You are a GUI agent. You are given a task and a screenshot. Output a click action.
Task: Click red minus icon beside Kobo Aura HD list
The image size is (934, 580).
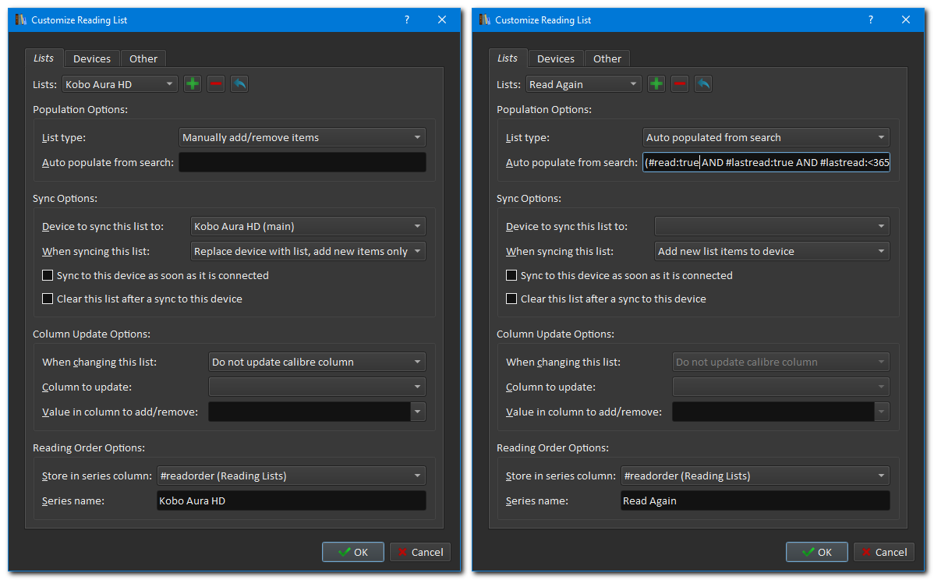coord(216,84)
